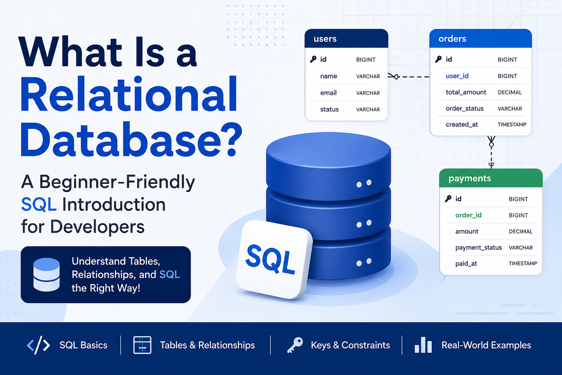Select the Tables & Relationships label
The height and width of the screenshot is (375, 562).
[x=207, y=345]
